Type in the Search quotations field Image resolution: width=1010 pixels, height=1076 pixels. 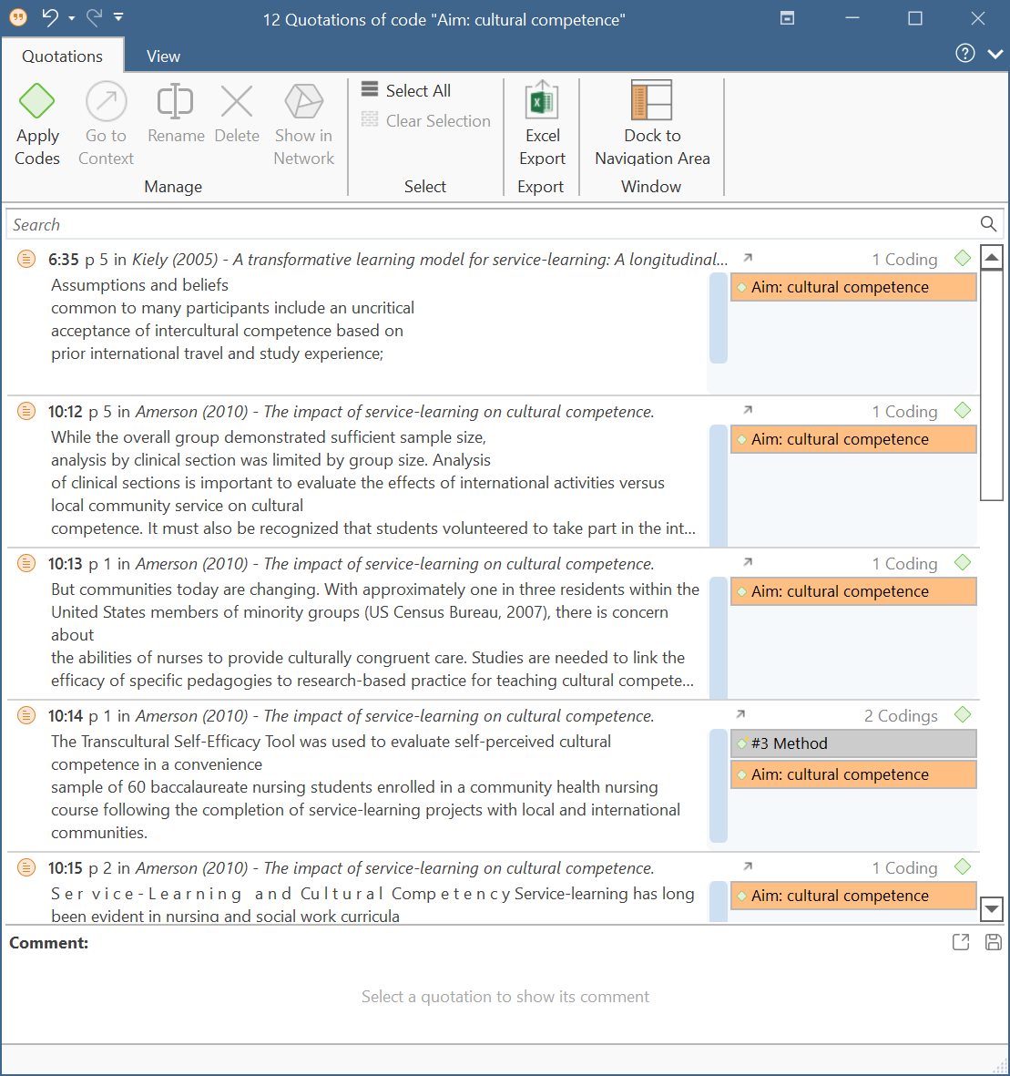[492, 224]
